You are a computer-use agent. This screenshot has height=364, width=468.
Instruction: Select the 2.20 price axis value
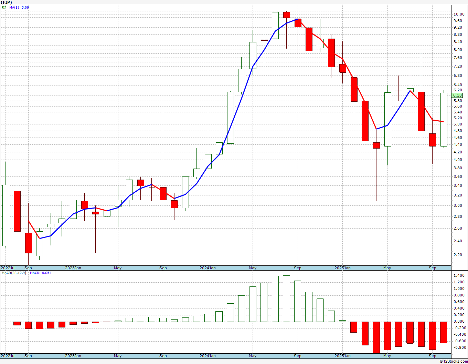458,255
